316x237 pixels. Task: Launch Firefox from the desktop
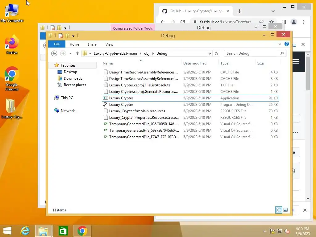12,45
